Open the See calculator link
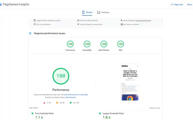 [71, 97]
